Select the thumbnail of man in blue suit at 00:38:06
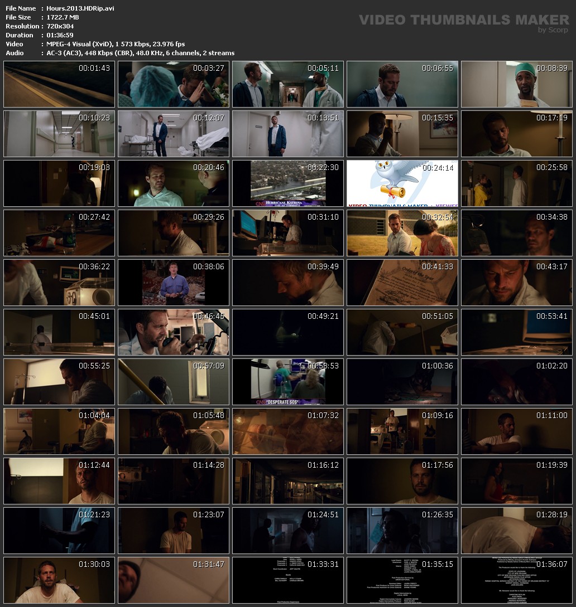 tap(173, 283)
